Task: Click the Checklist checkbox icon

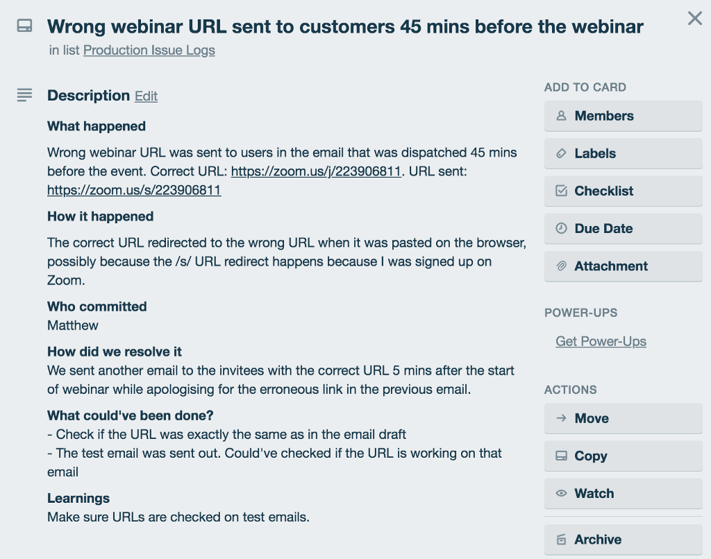Action: click(x=561, y=191)
